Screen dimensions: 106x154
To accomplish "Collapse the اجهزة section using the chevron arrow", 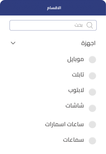I will pyautogui.click(x=13, y=43).
